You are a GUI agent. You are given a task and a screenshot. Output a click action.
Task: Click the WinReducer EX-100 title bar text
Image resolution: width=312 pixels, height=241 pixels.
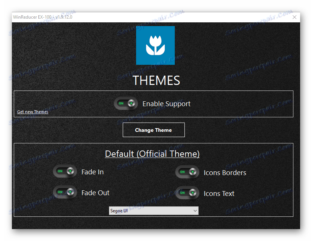coord(43,17)
